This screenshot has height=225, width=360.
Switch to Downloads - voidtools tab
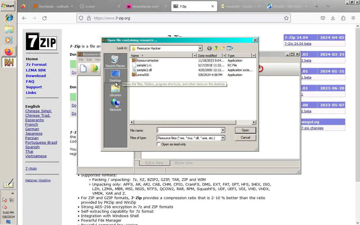point(53,6)
